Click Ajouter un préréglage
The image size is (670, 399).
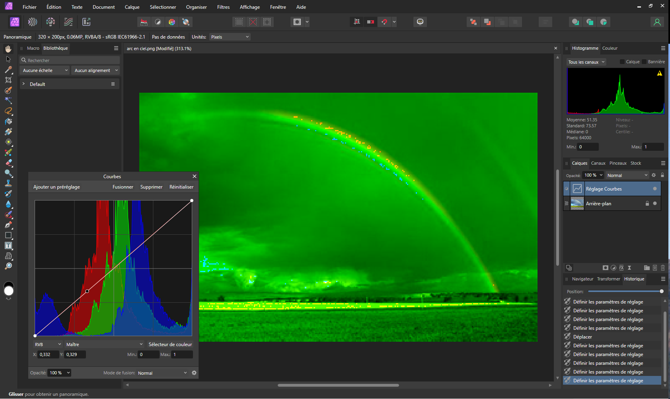pos(56,187)
